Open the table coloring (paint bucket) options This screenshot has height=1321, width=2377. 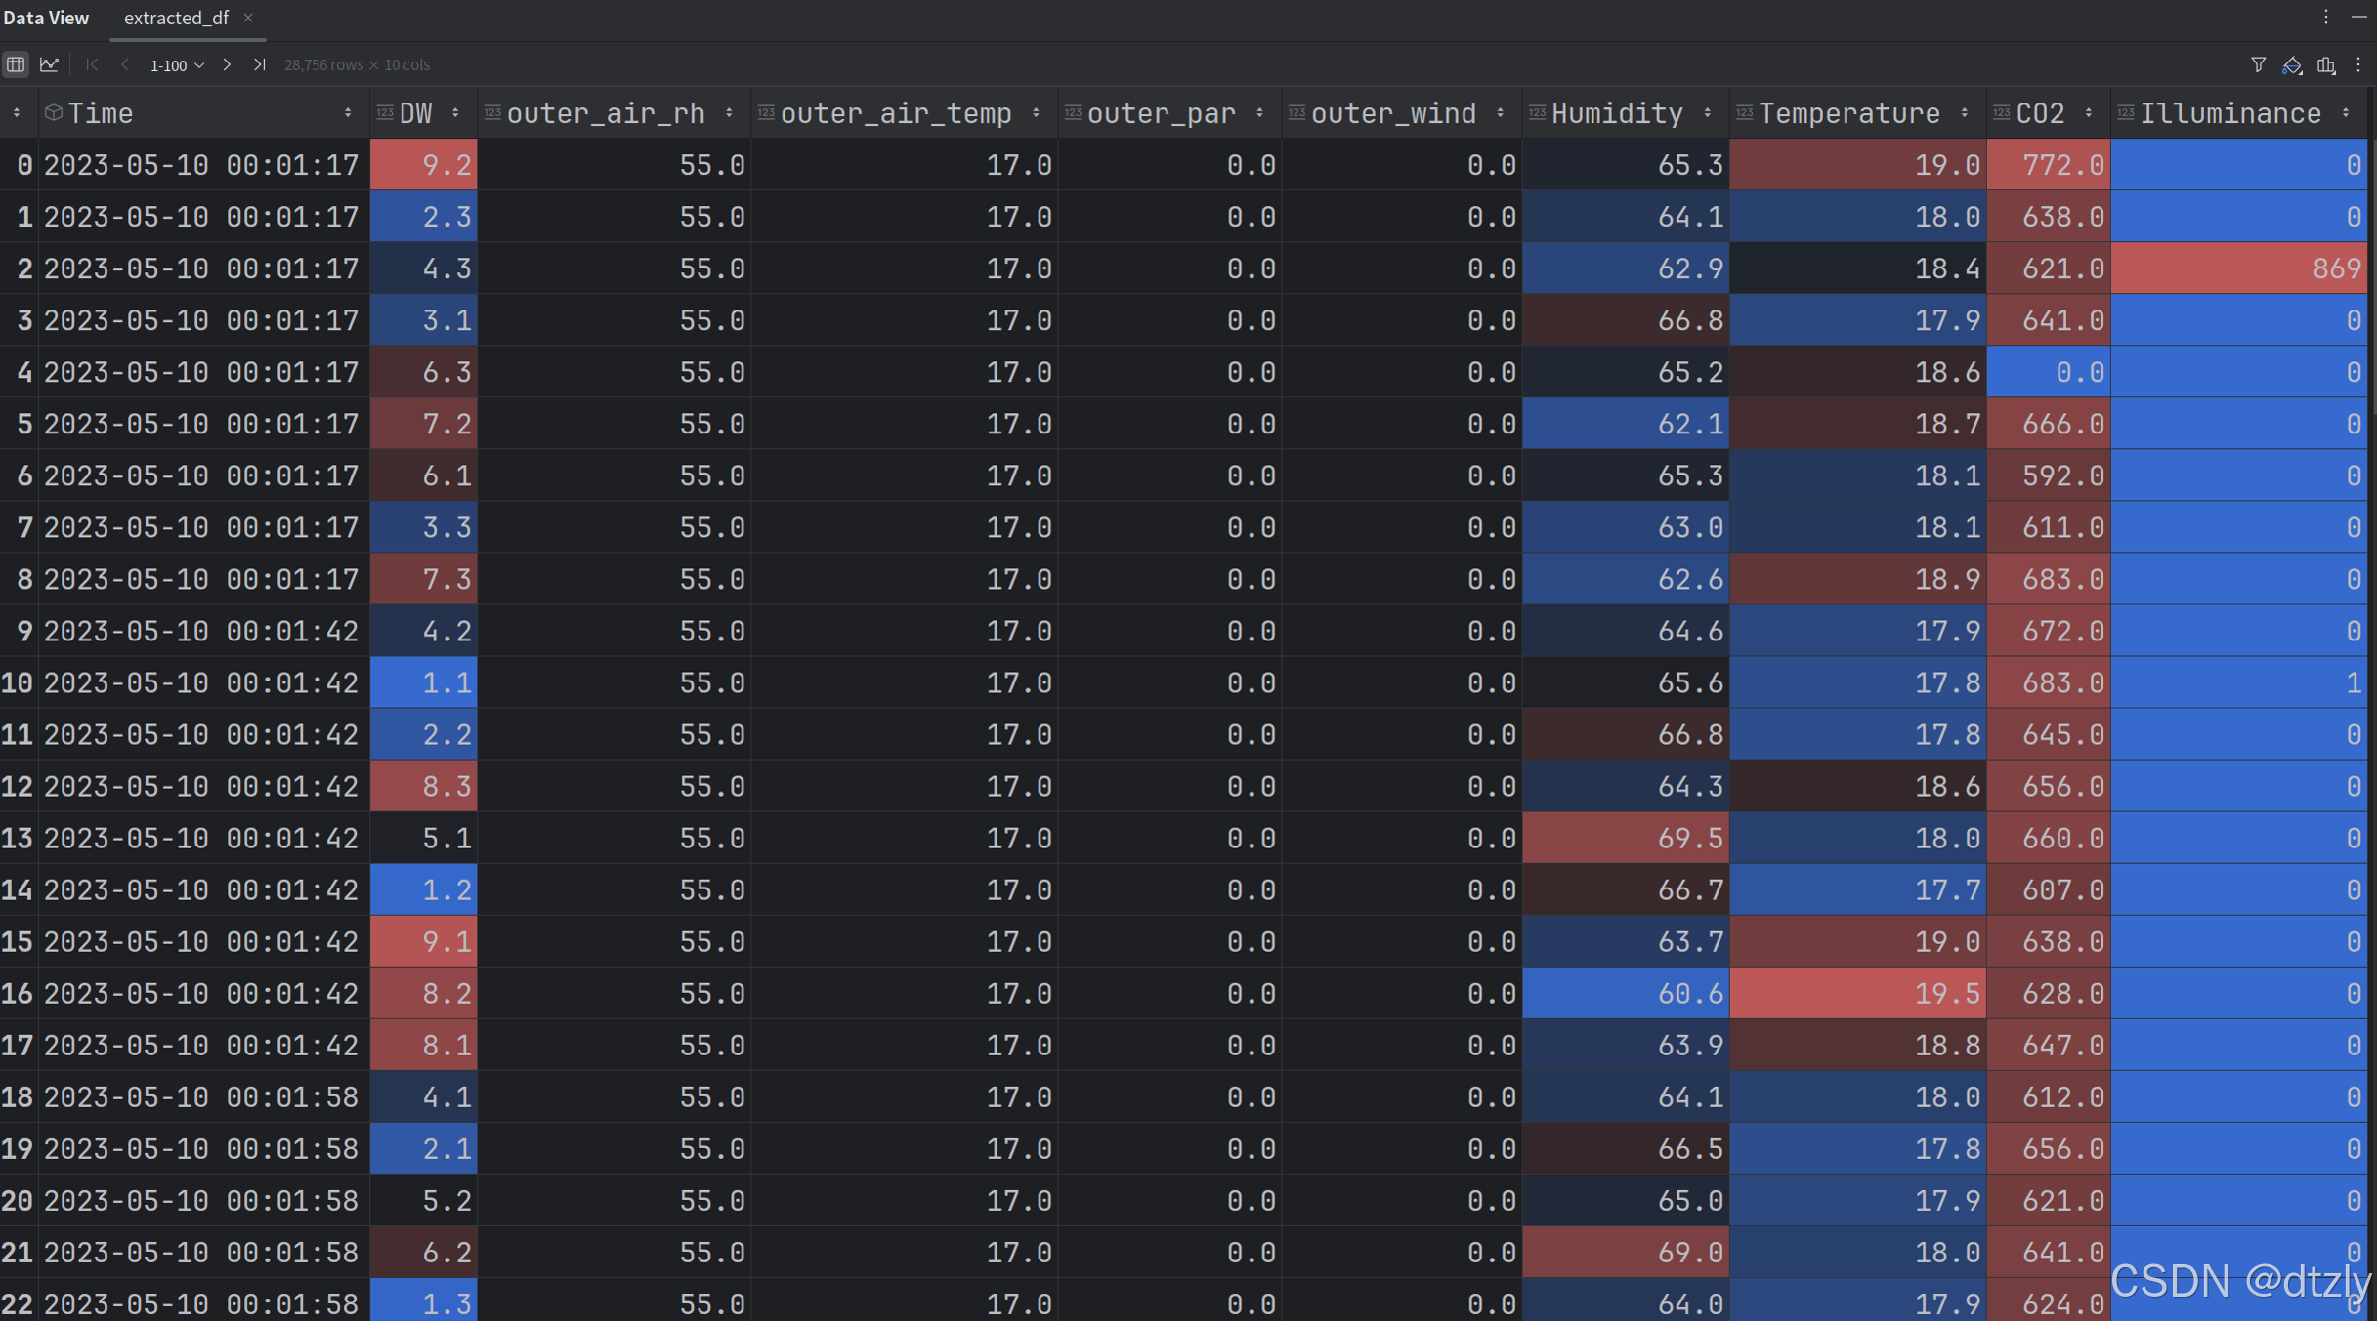2292,65
